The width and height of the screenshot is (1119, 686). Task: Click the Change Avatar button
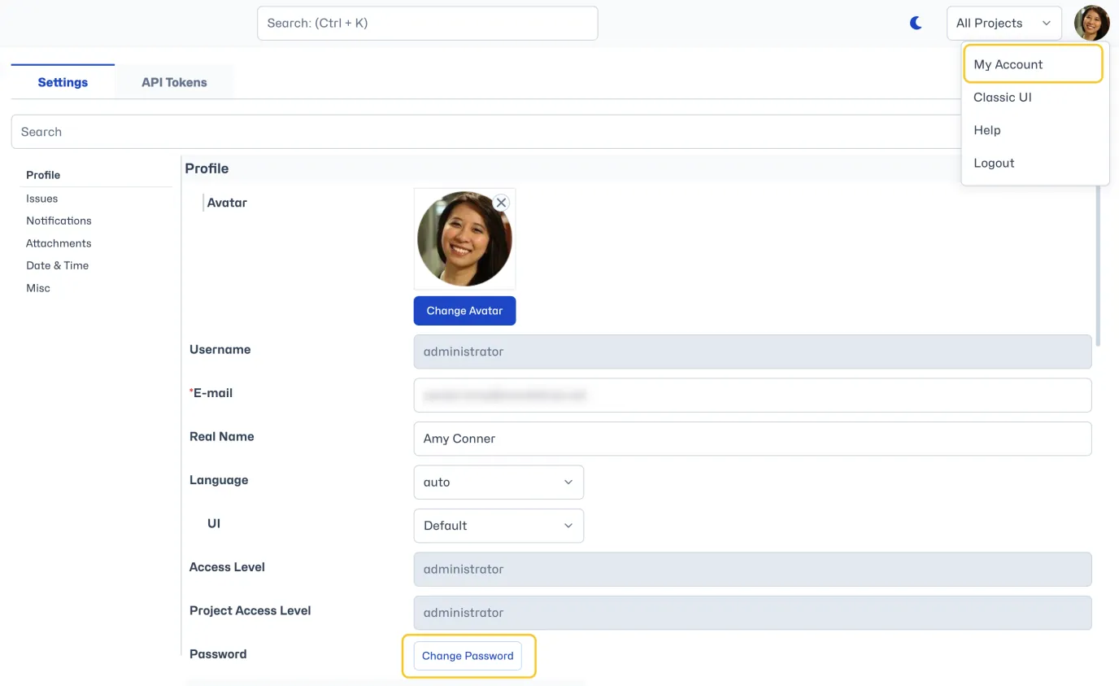point(464,311)
